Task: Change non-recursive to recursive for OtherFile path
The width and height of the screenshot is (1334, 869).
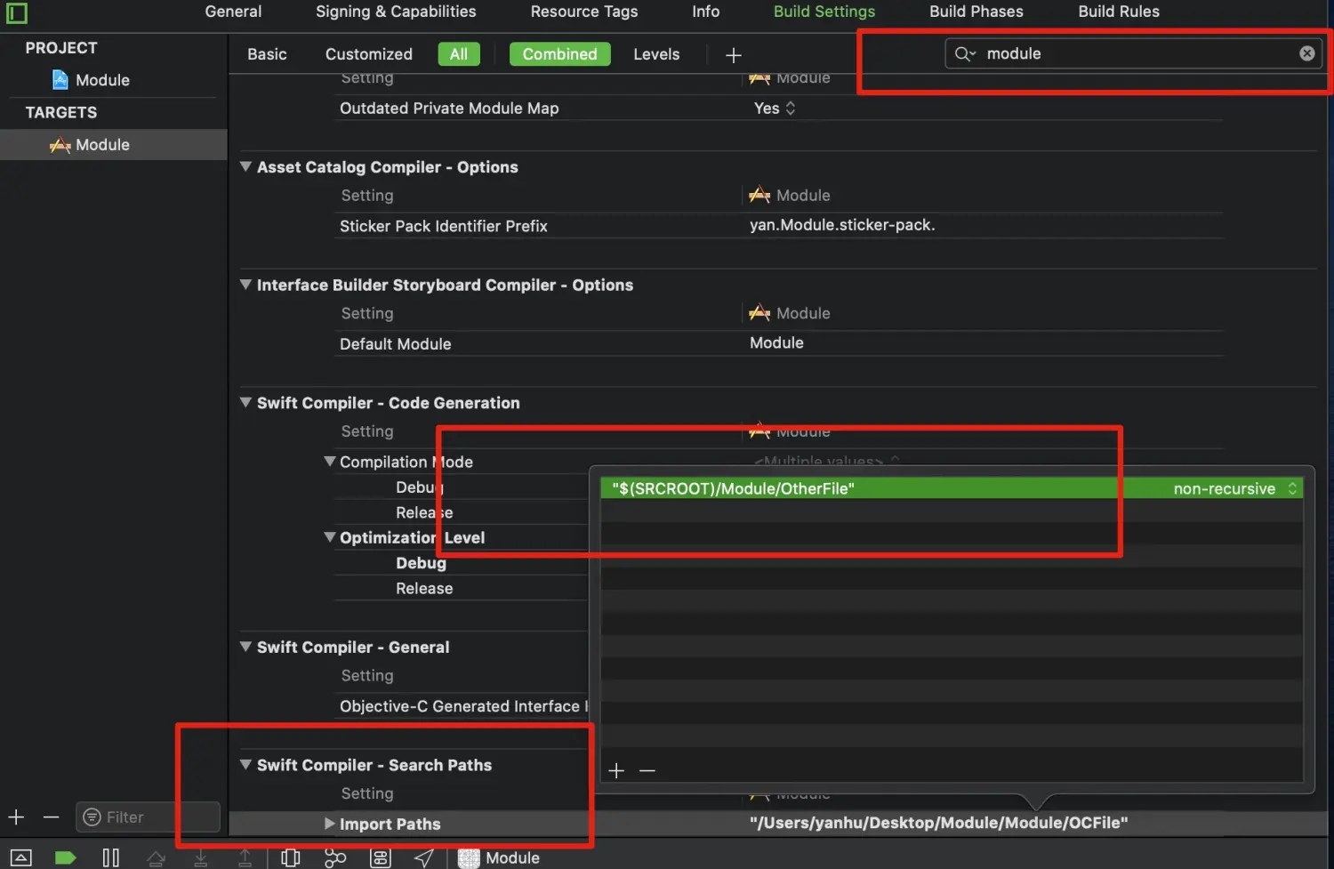Action: pyautogui.click(x=1291, y=487)
